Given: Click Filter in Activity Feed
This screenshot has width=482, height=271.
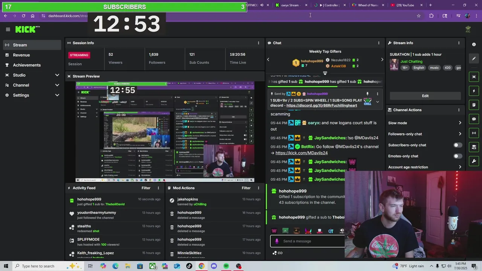Looking at the screenshot, I should (x=146, y=188).
